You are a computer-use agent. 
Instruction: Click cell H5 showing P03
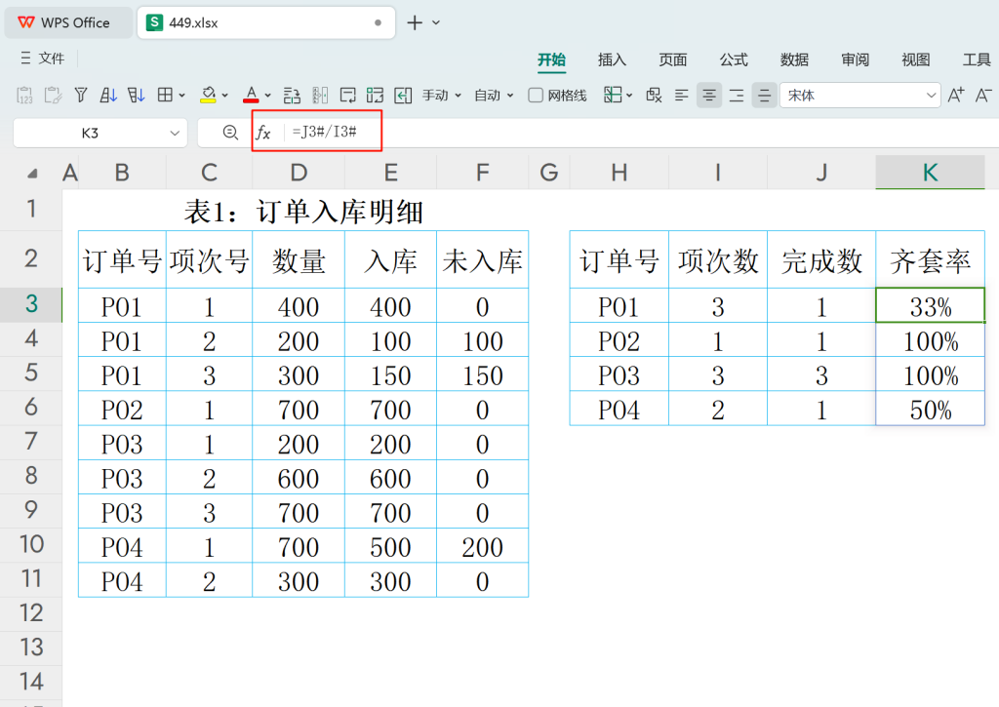pos(619,373)
